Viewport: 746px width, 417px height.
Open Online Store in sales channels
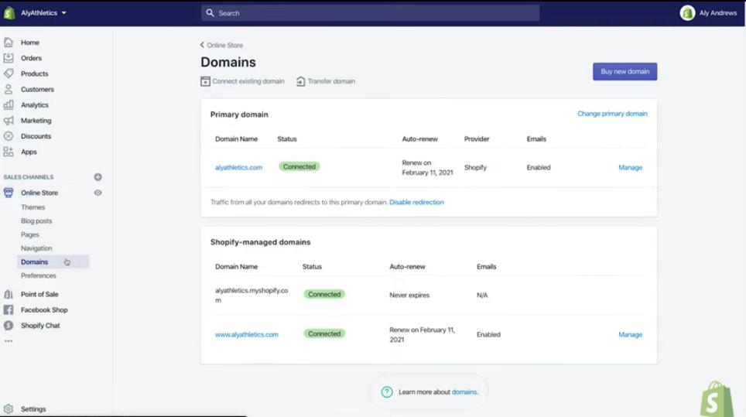pos(39,193)
